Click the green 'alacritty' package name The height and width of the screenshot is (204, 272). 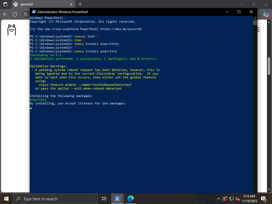click(x=38, y=100)
